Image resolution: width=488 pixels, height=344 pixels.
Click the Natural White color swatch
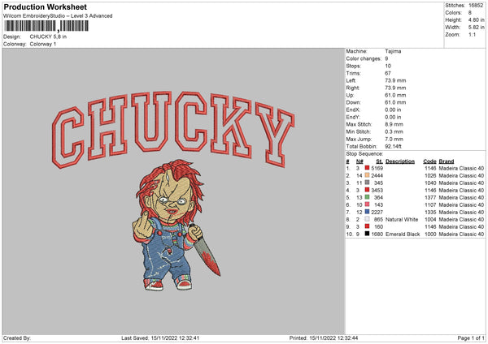(367, 219)
